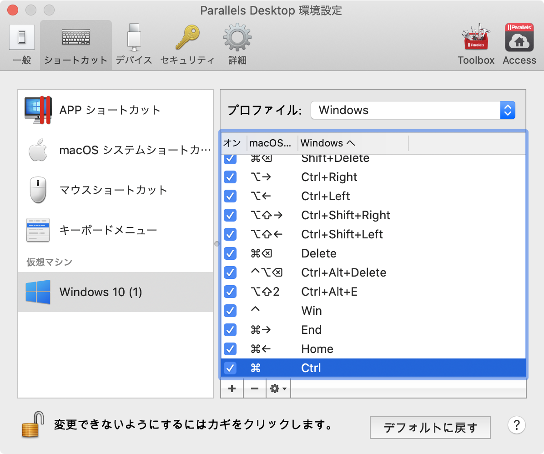Viewport: 544px width, 454px height.
Task: Click the lock icon to prevent changes
Action: pos(32,424)
